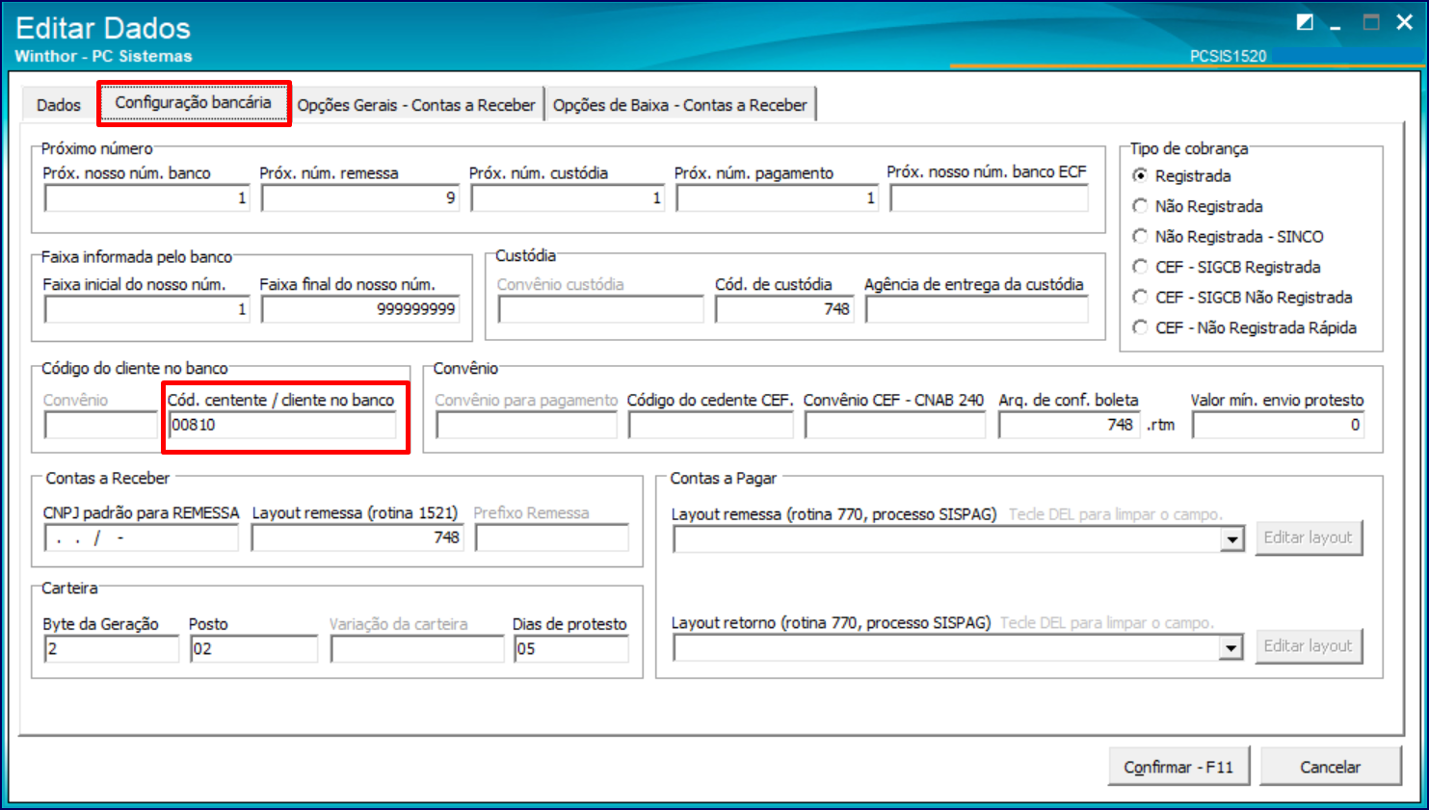Open Configuração bancária tab
Viewport: 1429px width, 810px height.
click(193, 102)
